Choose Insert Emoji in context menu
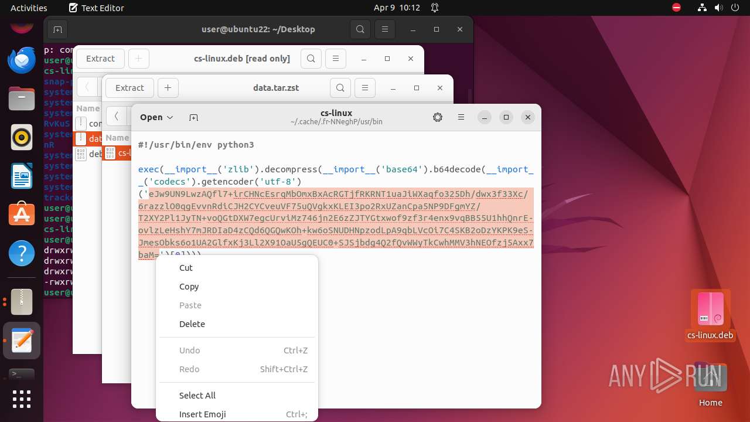This screenshot has height=422, width=750. coord(237,414)
